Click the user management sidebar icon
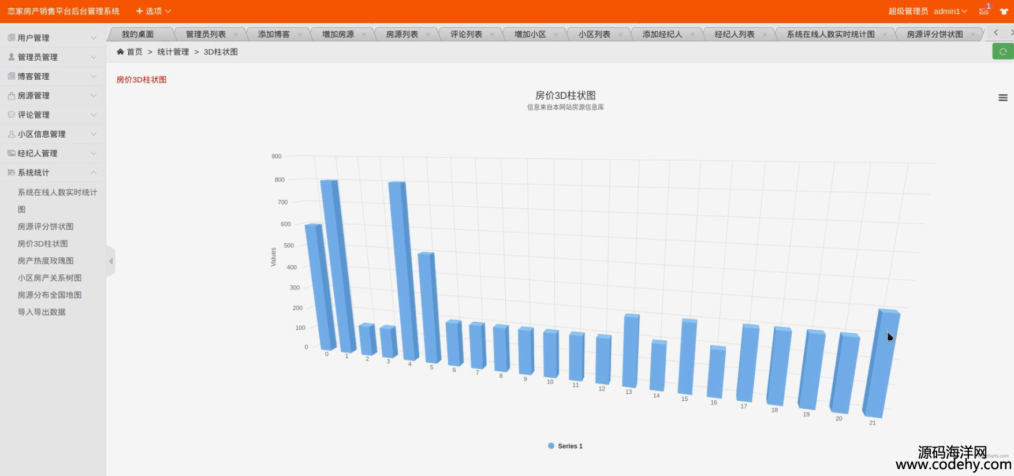Screen dimensions: 1014x476 tap(12, 38)
